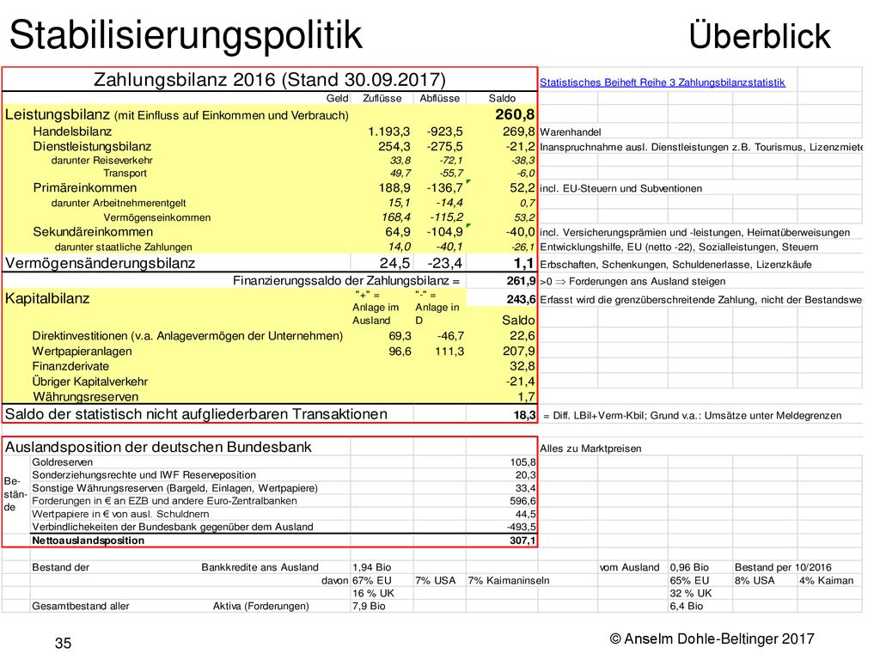Select Direktinvestitionen saldo value 22,6

click(522, 336)
